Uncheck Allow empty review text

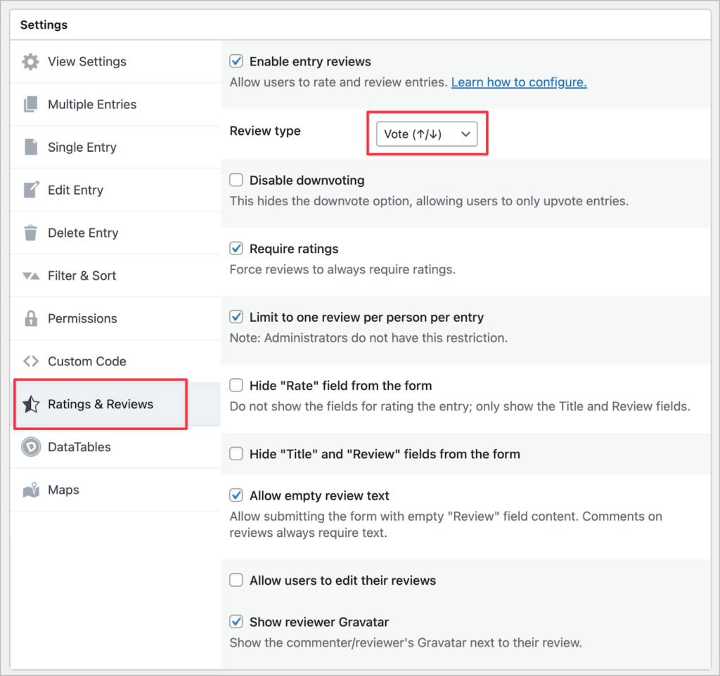(236, 495)
